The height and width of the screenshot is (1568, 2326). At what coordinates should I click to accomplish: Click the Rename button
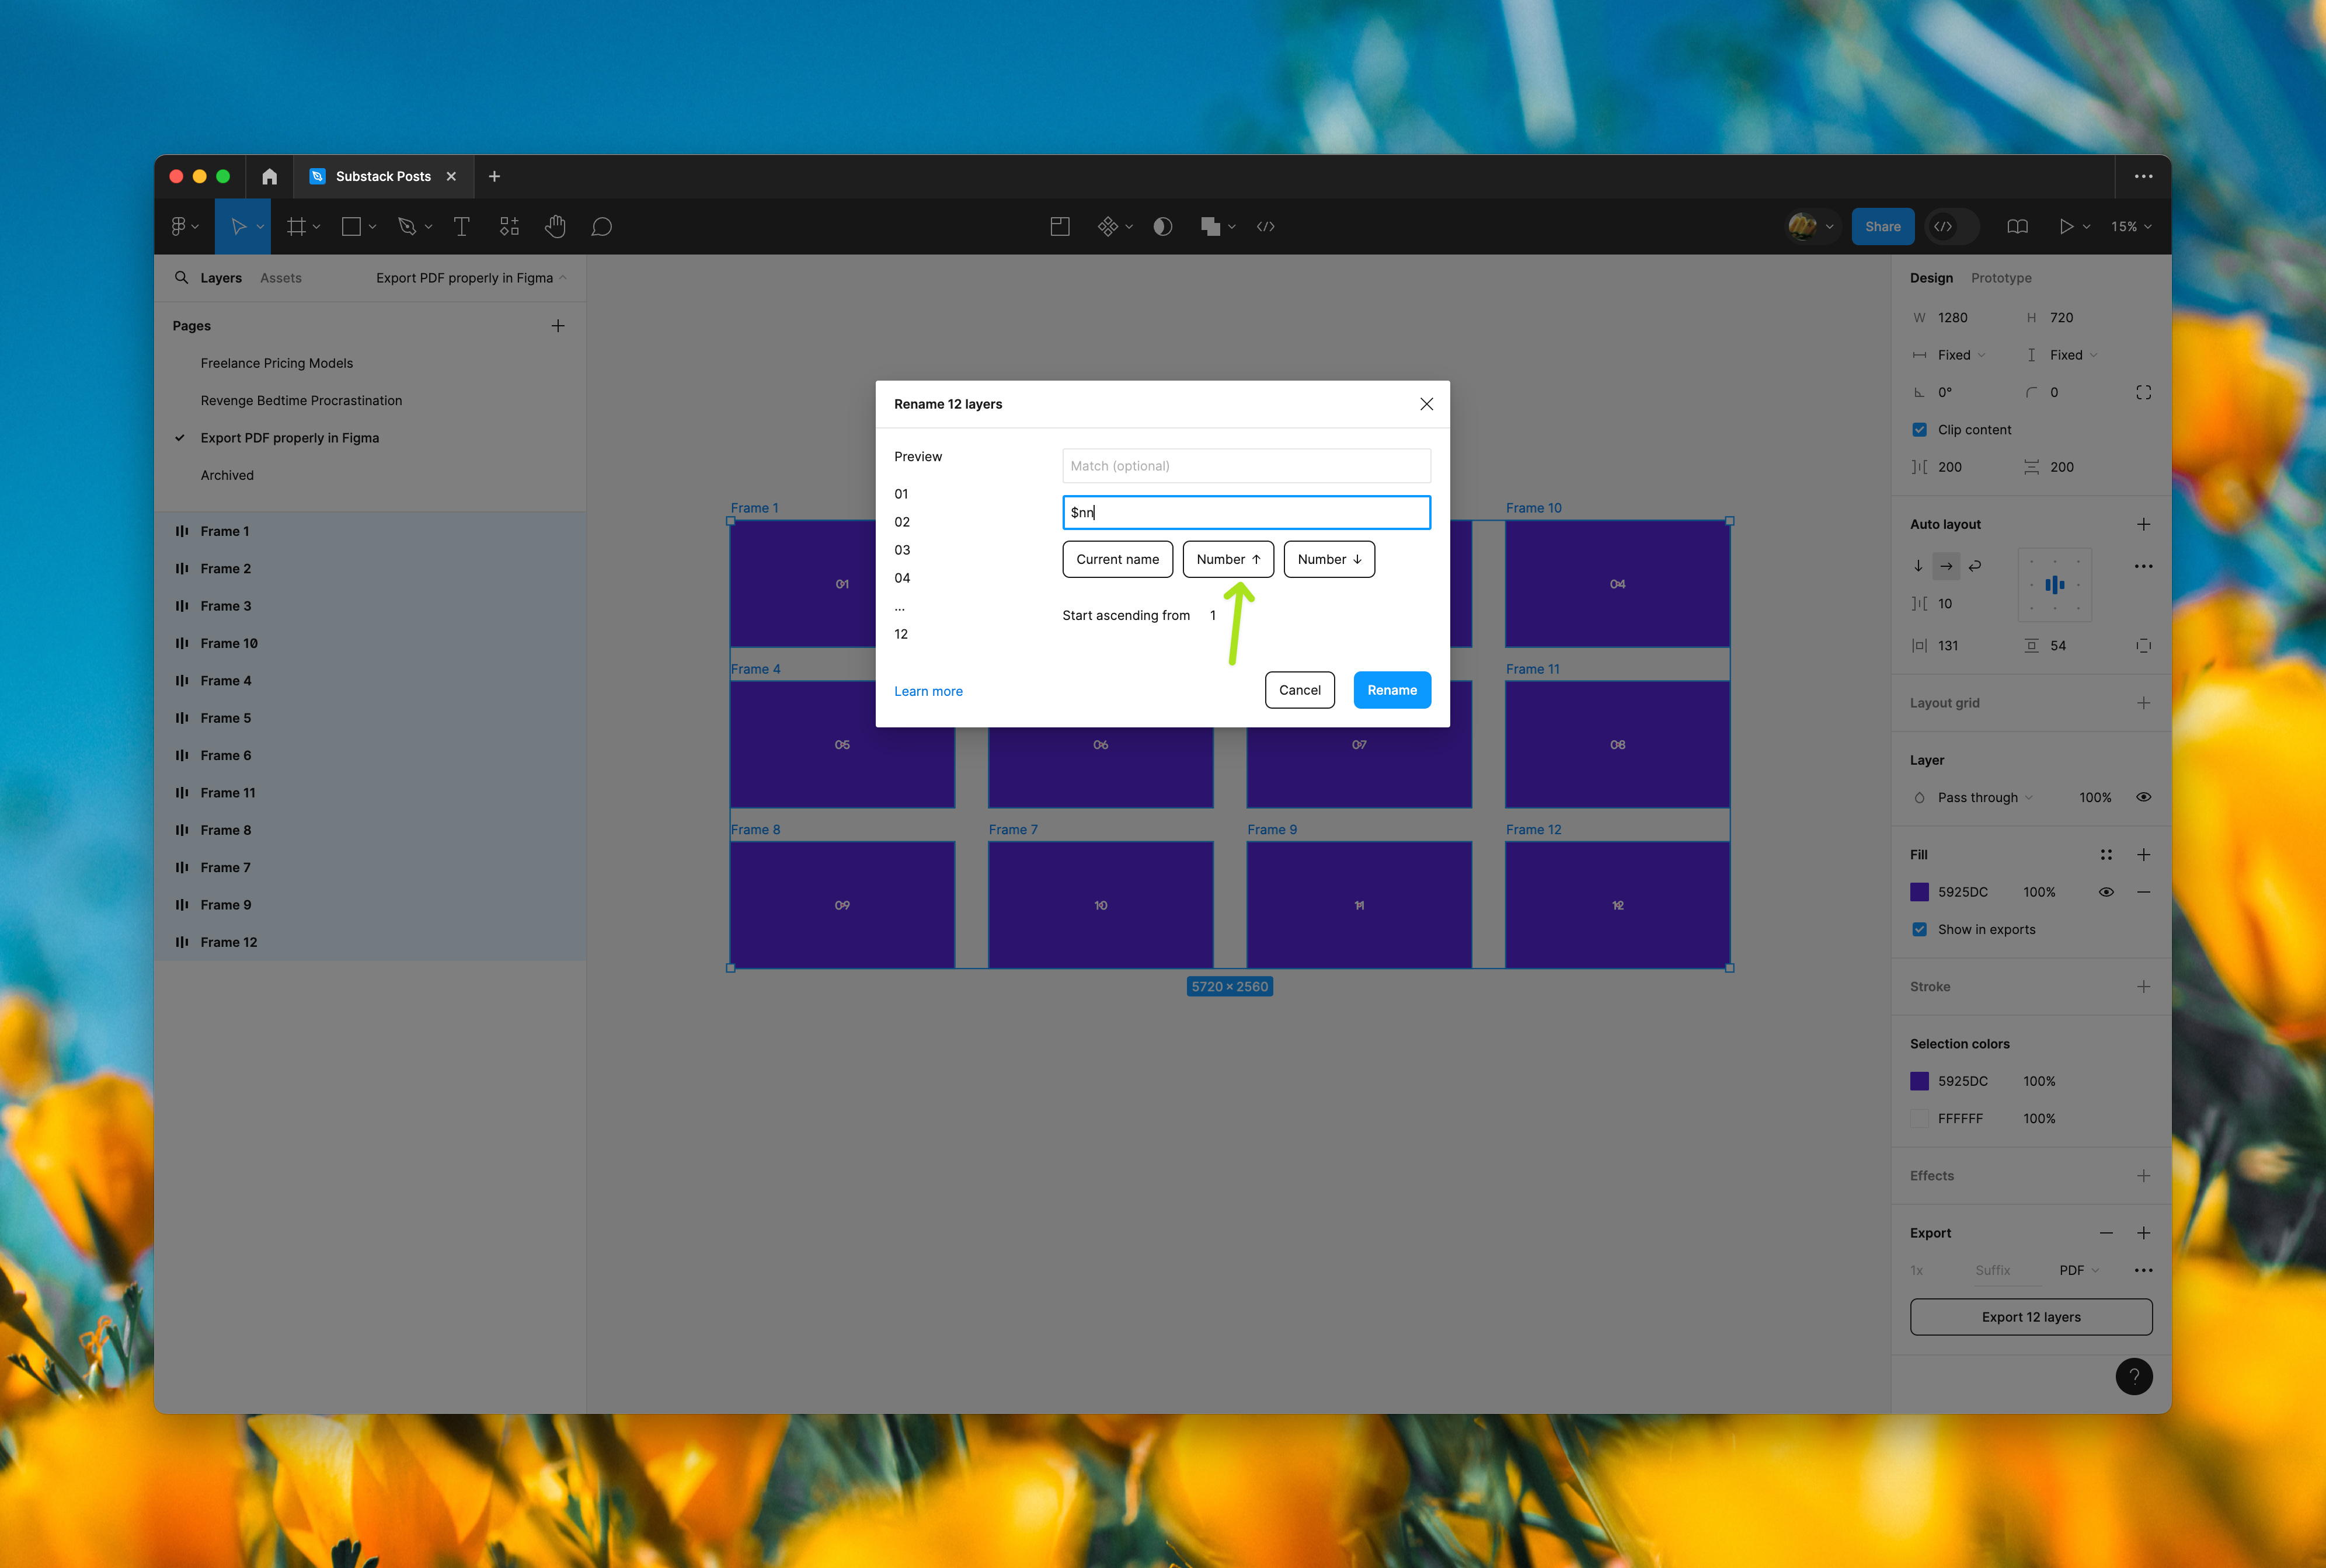tap(1392, 690)
